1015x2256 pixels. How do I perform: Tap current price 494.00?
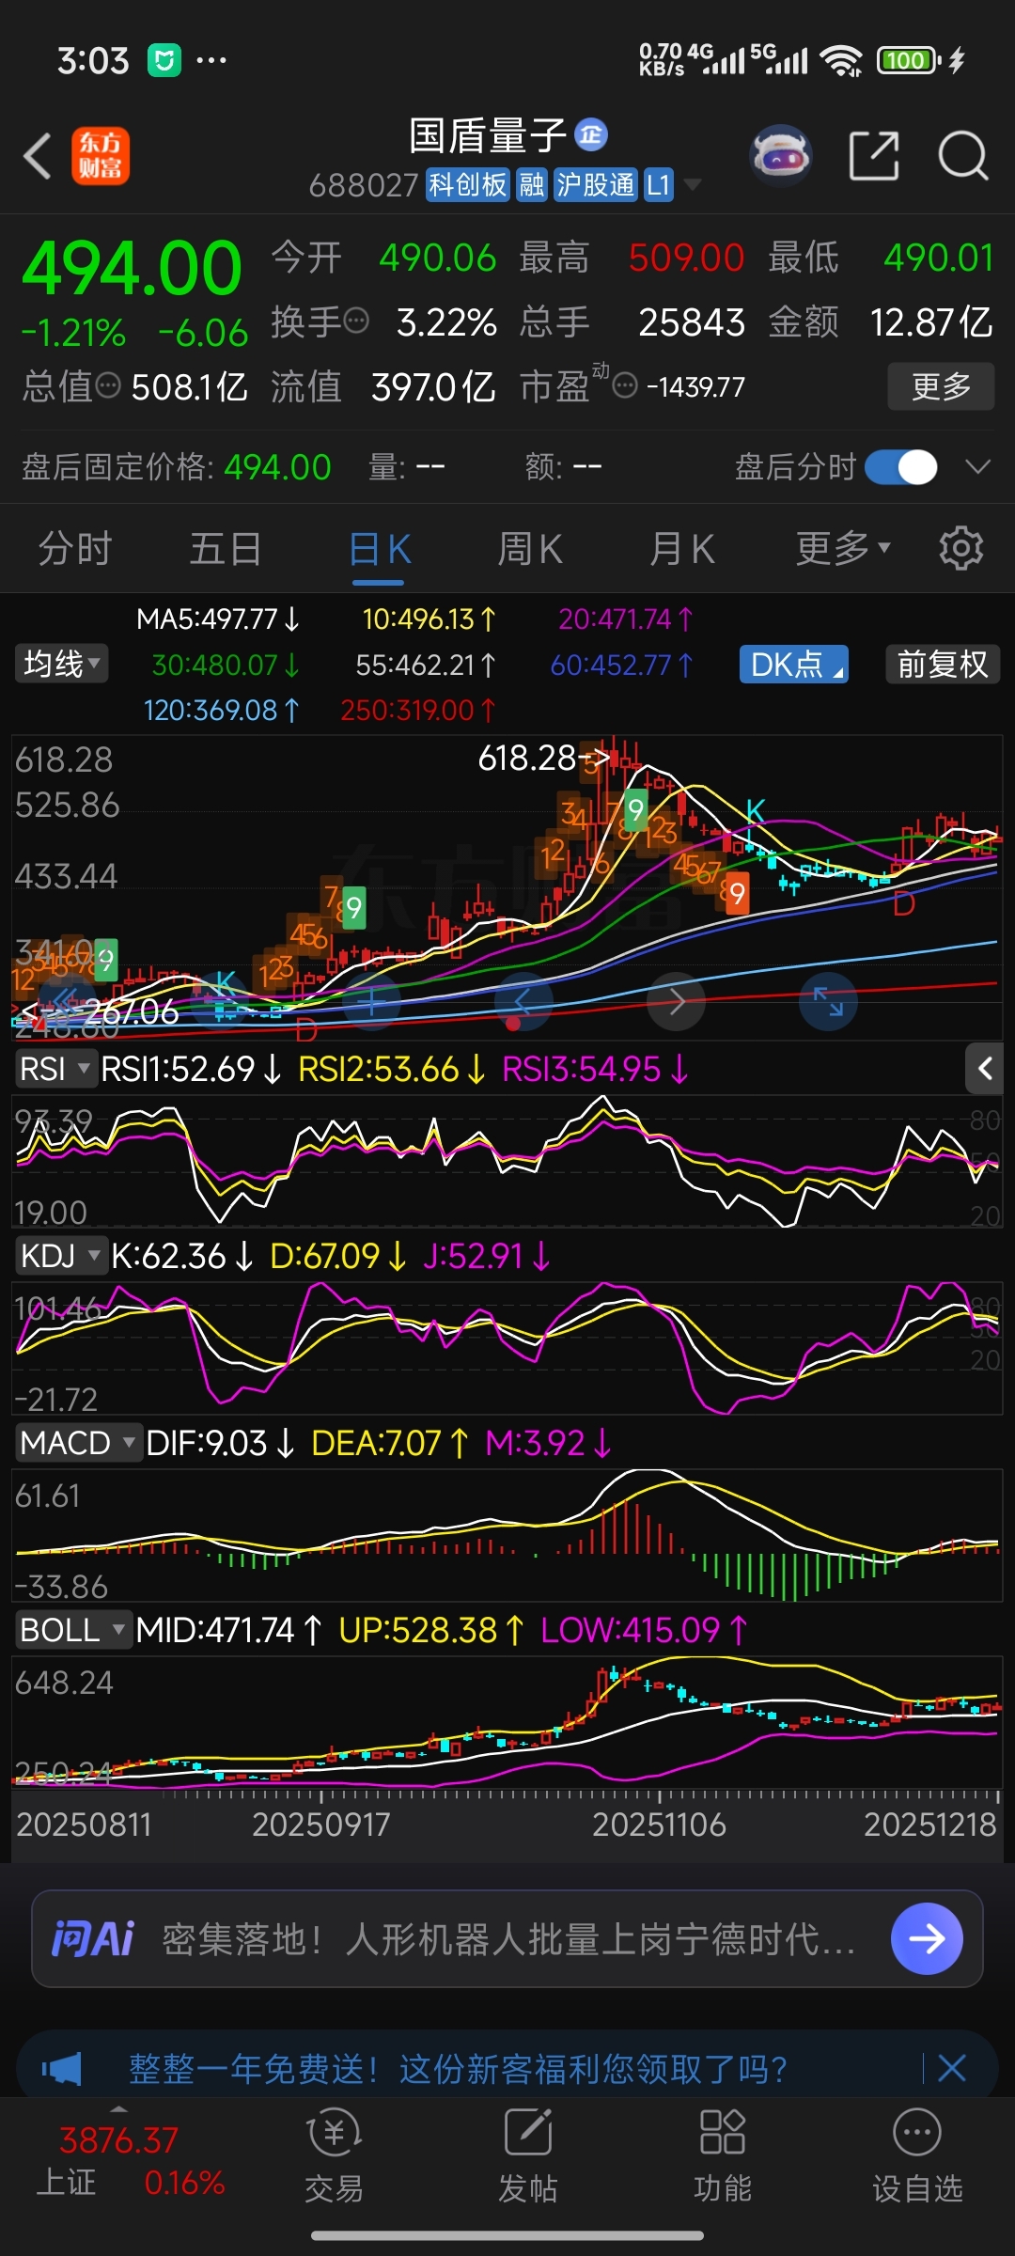click(x=132, y=268)
